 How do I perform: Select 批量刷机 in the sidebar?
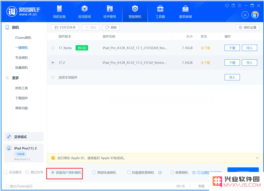point(22,68)
